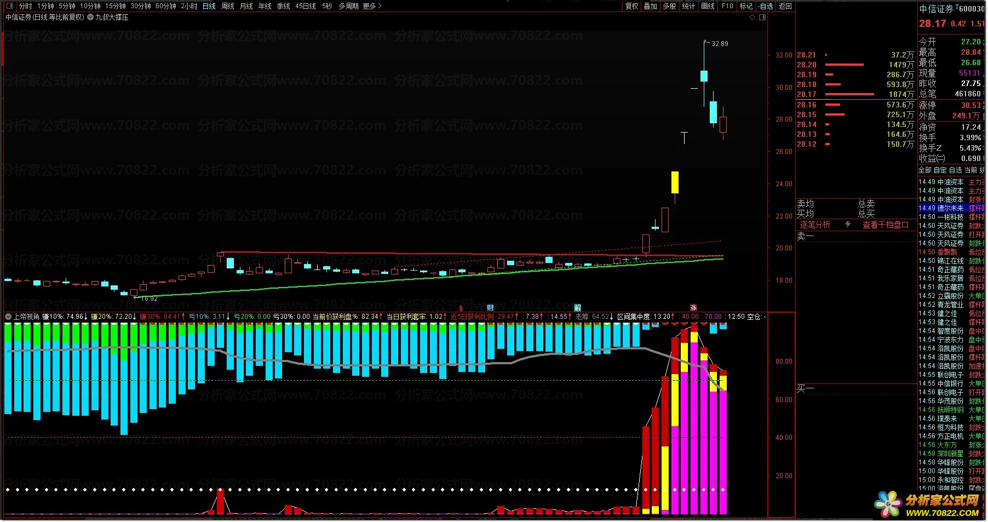
Task: Open 逐笔分析 tick analysis link
Action: click(815, 225)
